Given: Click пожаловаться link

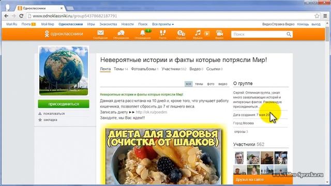Looking at the screenshot, I should click(54, 114).
